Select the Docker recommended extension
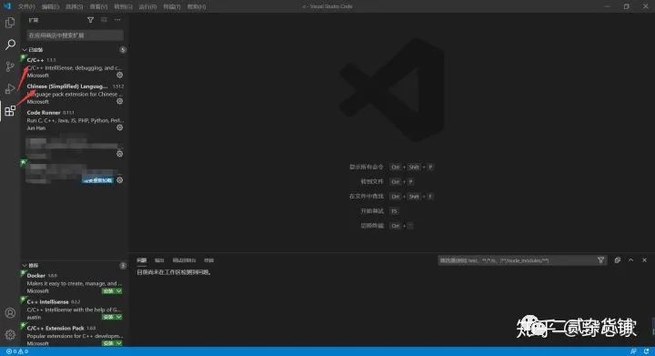The height and width of the screenshot is (356, 655). pos(75,283)
